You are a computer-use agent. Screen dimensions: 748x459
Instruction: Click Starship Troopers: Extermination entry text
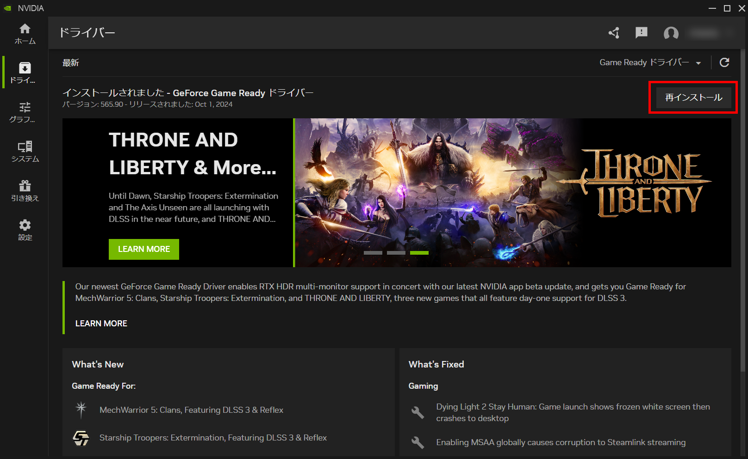213,438
